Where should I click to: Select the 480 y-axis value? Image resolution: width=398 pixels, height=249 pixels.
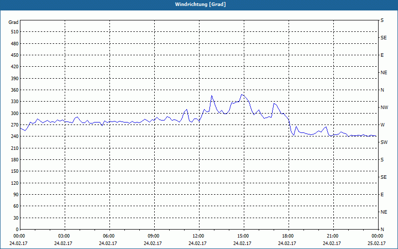click(x=15, y=44)
